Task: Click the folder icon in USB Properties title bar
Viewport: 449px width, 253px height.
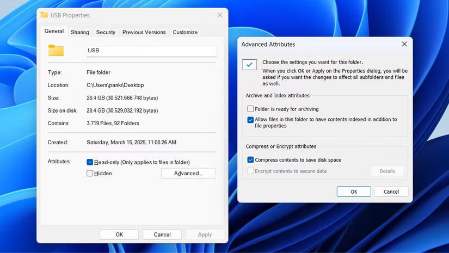Action: [x=45, y=15]
